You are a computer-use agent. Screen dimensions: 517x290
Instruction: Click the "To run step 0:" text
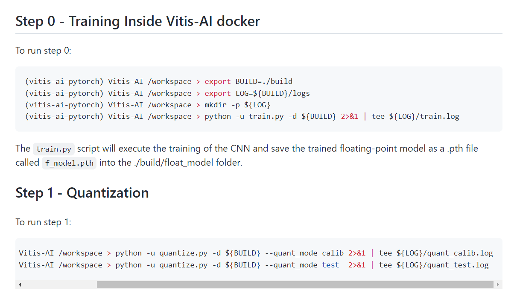[x=44, y=51]
